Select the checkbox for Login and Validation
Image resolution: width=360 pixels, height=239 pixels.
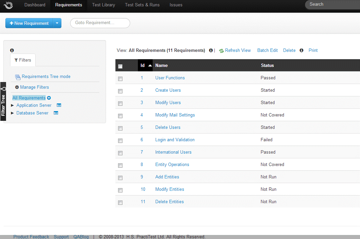click(120, 141)
